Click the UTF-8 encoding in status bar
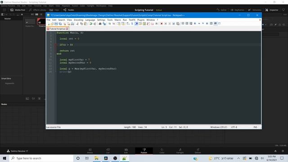Viewport: 288px width, 162px height. tap(234, 127)
